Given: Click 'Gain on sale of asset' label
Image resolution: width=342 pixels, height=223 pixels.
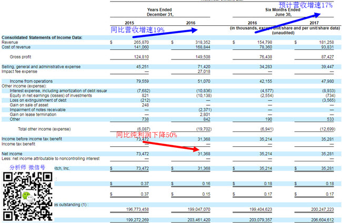Looking at the screenshot, I should (29, 105).
